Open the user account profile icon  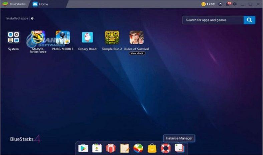click(x=220, y=4)
